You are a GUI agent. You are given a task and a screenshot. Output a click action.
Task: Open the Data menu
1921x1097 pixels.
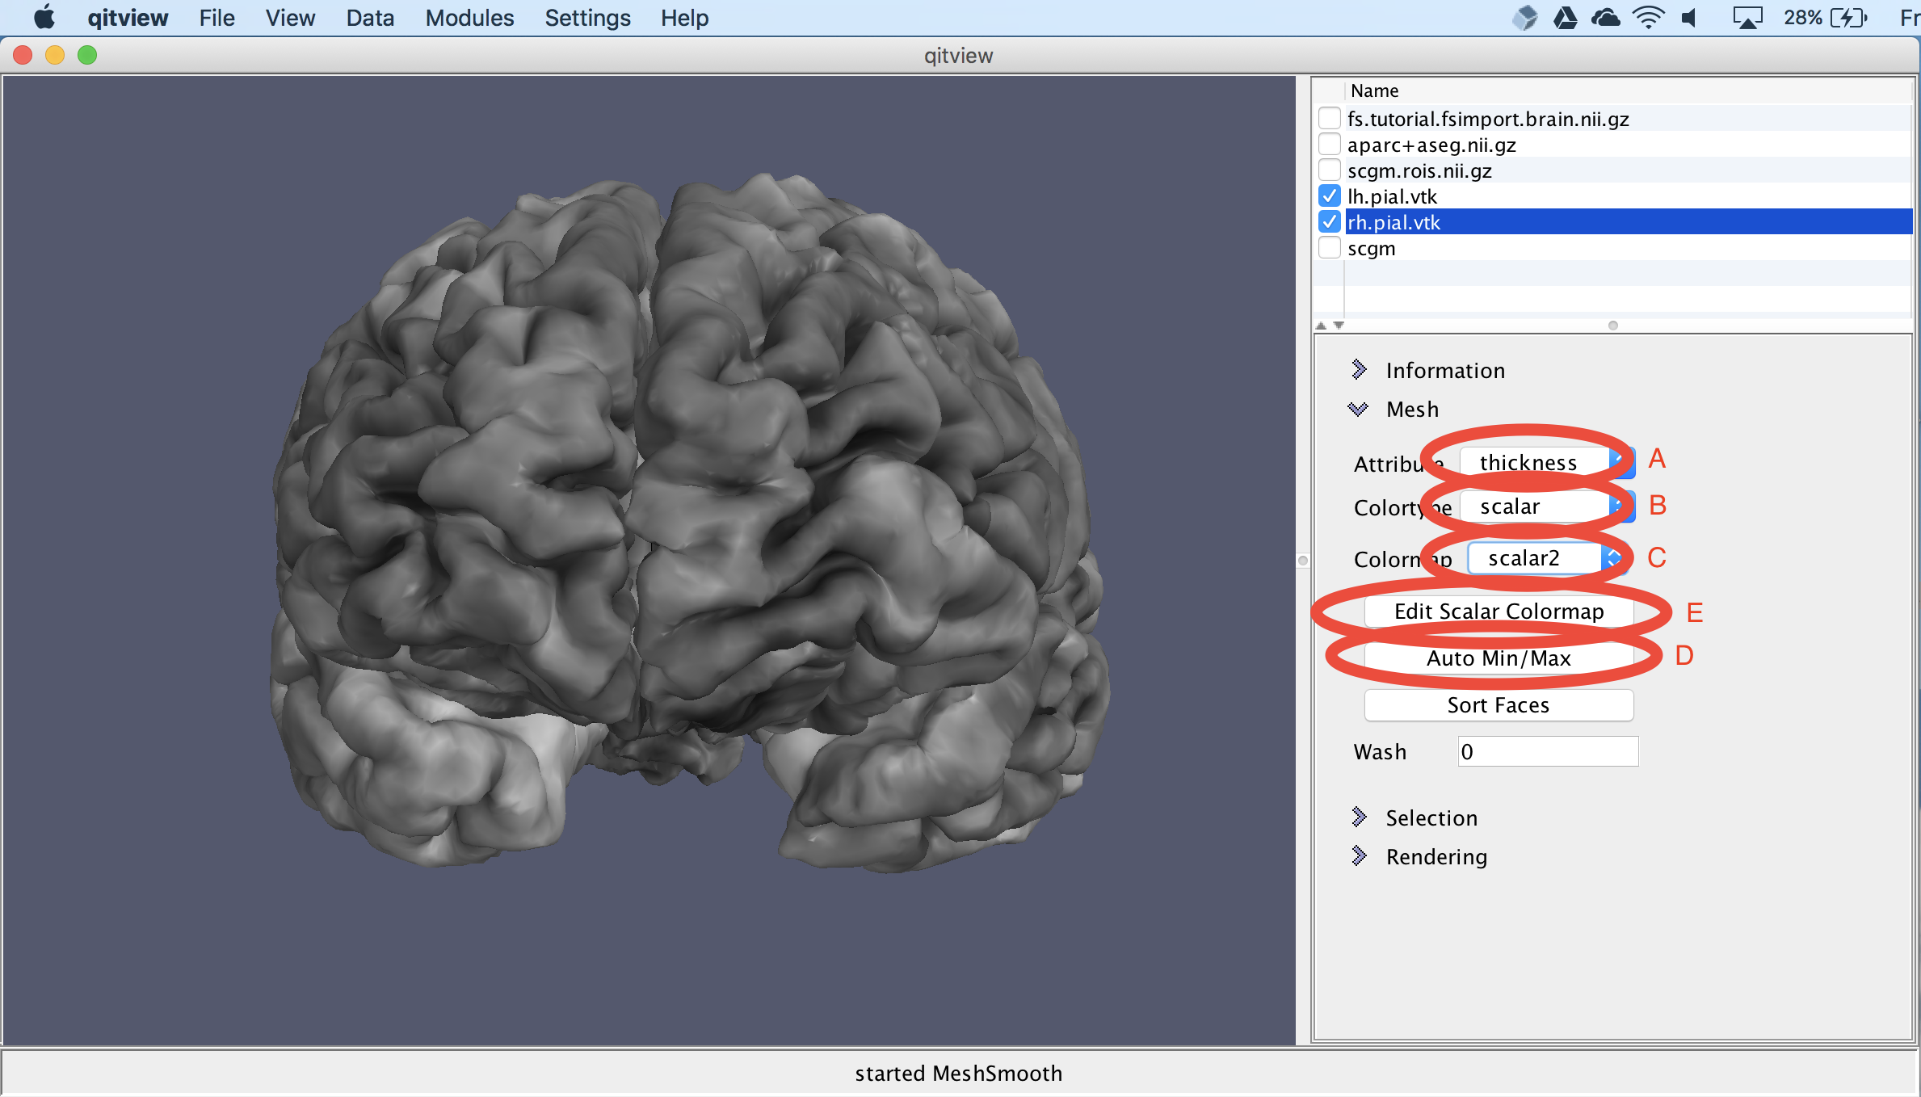click(369, 18)
